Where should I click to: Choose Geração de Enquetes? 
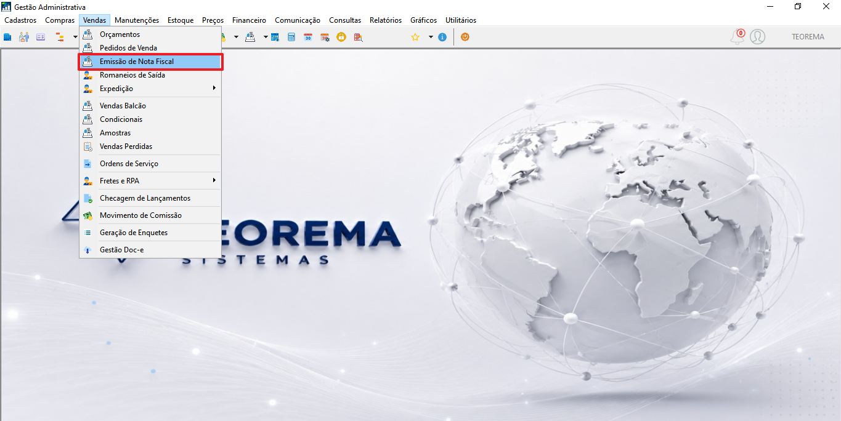coord(150,233)
